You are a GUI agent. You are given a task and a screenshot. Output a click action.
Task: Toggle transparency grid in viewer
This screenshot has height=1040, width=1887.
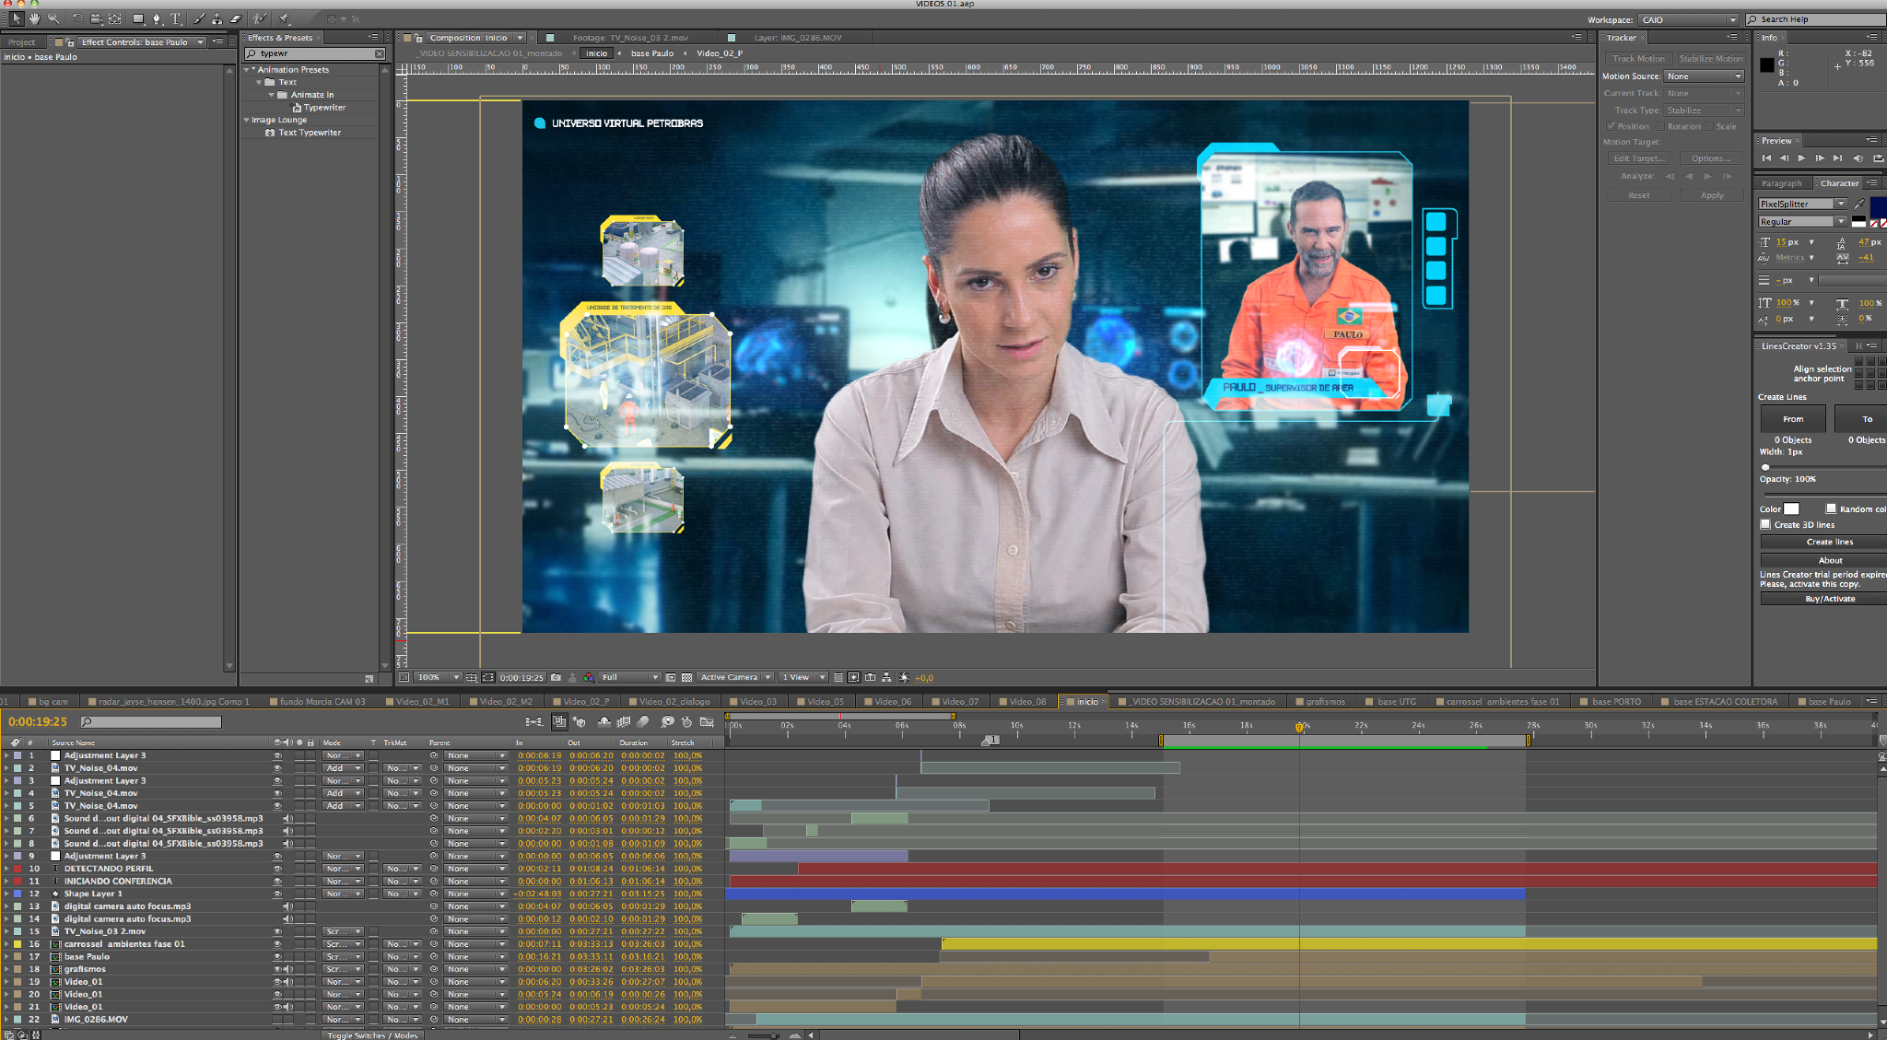tap(686, 677)
